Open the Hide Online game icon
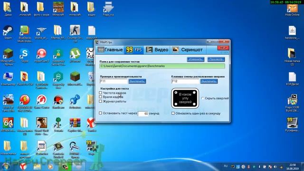The height and width of the screenshot is (171, 304). [292, 10]
